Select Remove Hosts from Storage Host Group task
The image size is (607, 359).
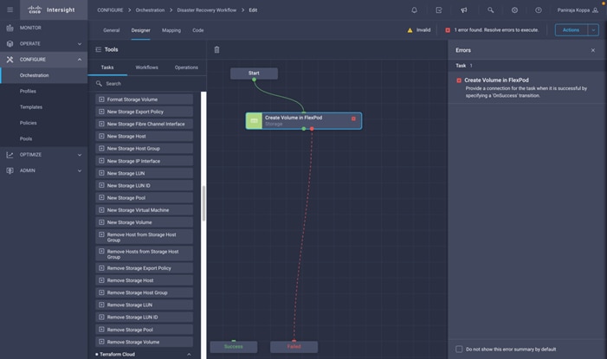coord(144,253)
